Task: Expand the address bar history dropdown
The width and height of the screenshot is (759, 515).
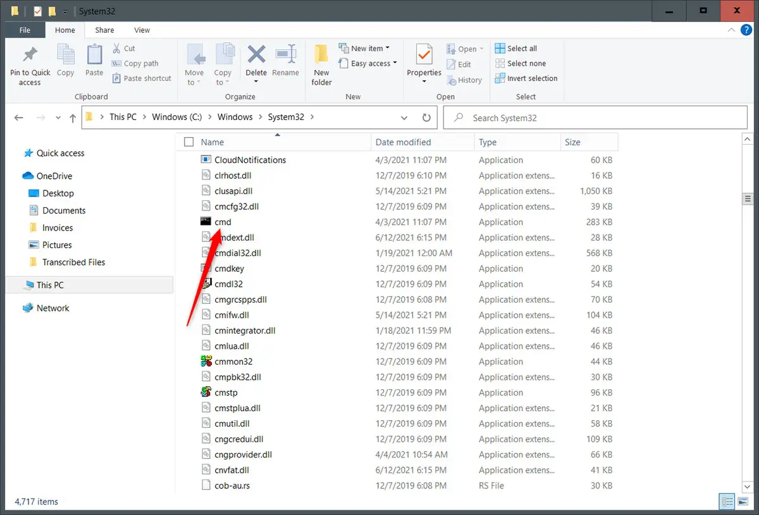Action: [404, 118]
